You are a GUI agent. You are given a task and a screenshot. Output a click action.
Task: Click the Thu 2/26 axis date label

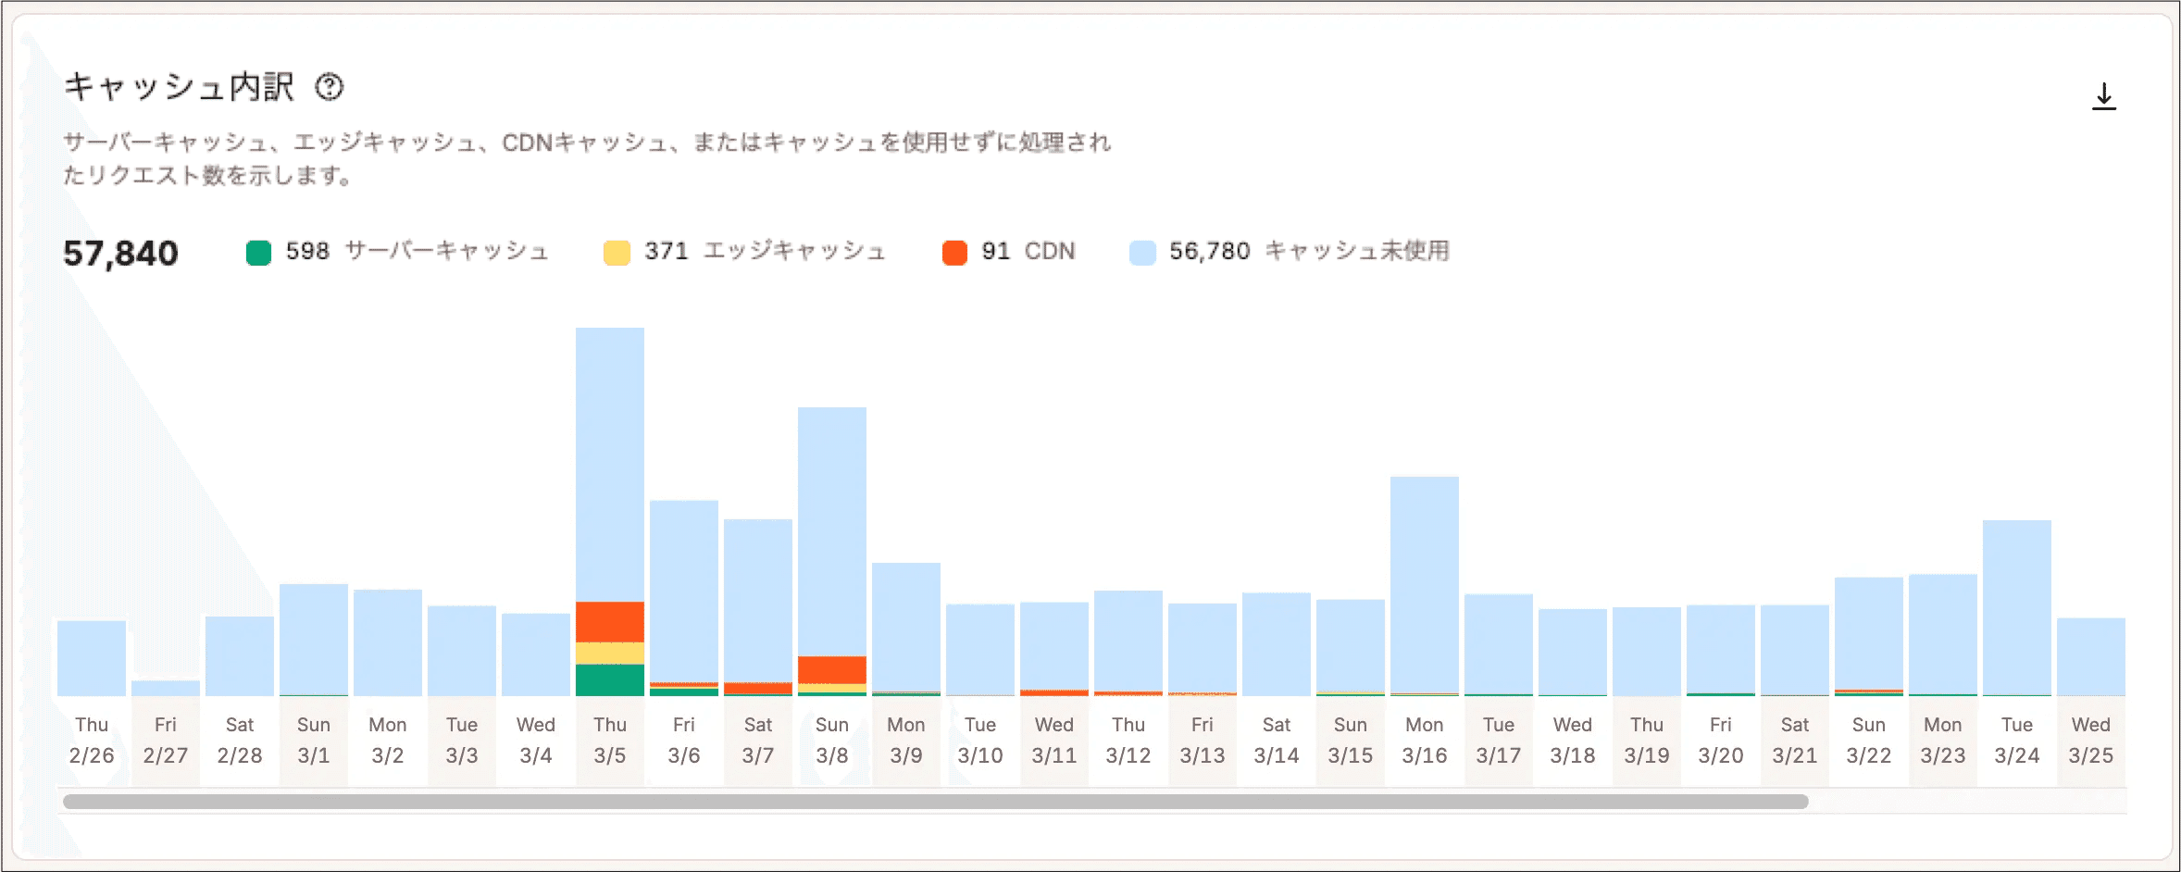pyautogui.click(x=91, y=741)
